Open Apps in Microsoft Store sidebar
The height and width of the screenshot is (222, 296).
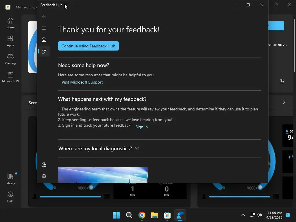coord(10,41)
